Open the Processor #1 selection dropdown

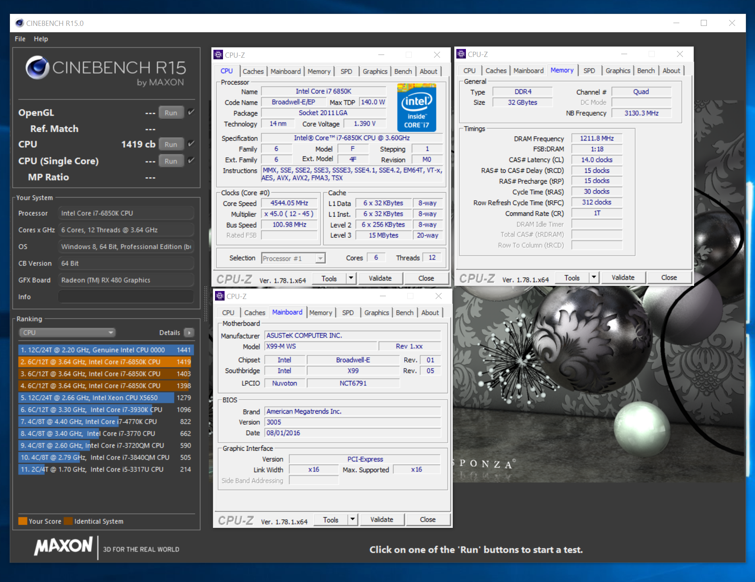(293, 258)
